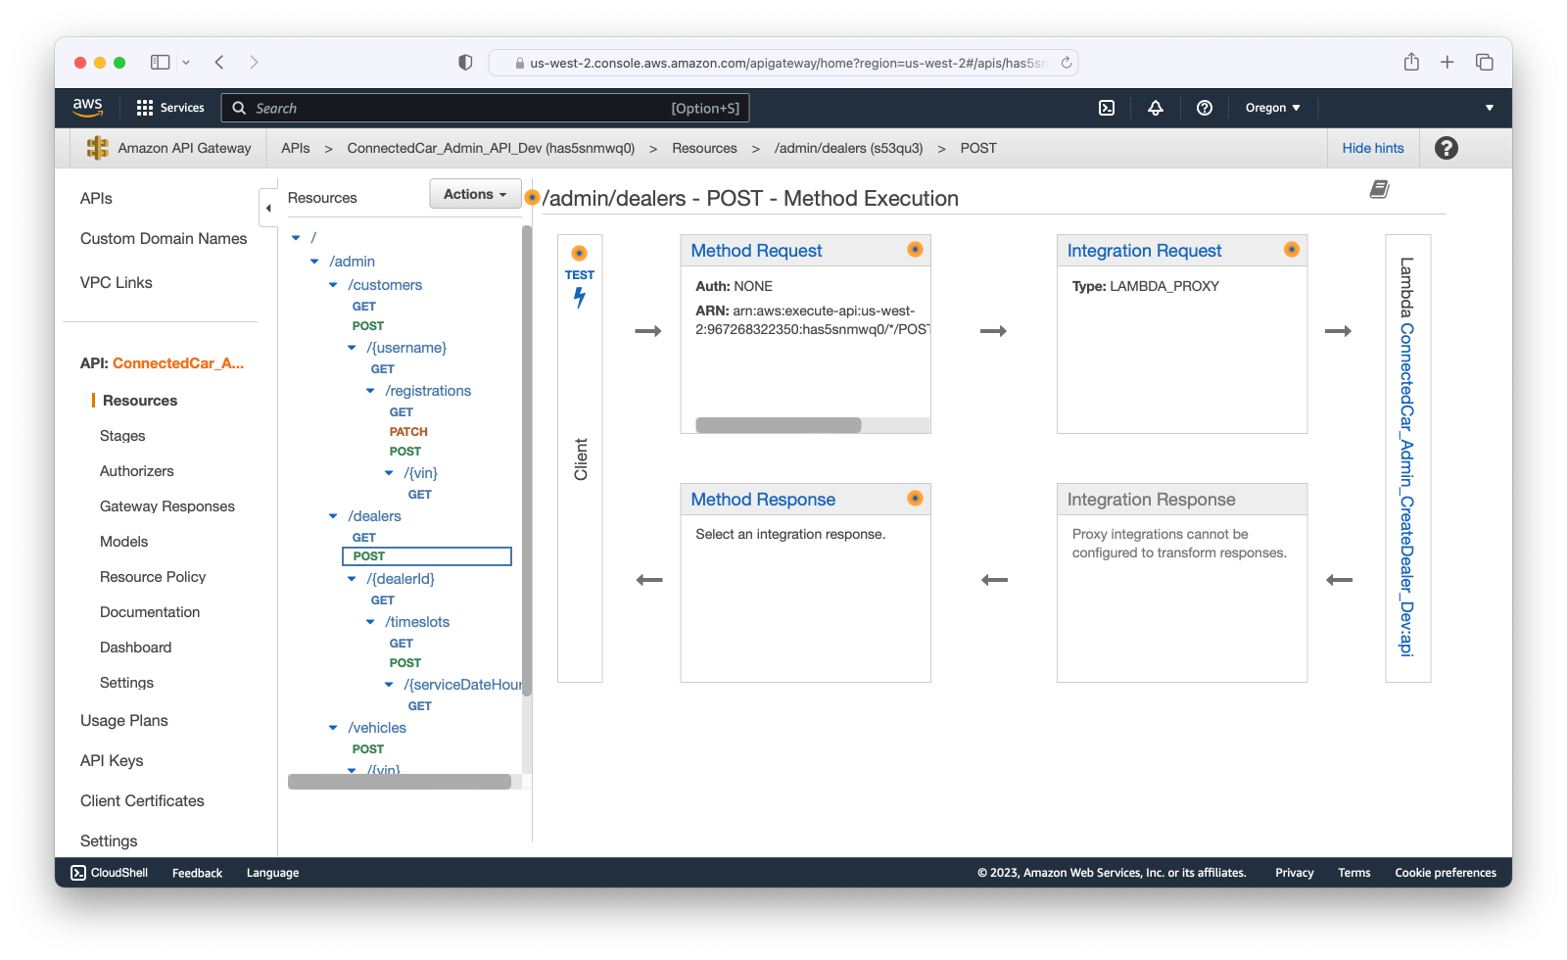Open the Integration Request link
Viewport: 1567px width, 960px height.
[1144, 251]
